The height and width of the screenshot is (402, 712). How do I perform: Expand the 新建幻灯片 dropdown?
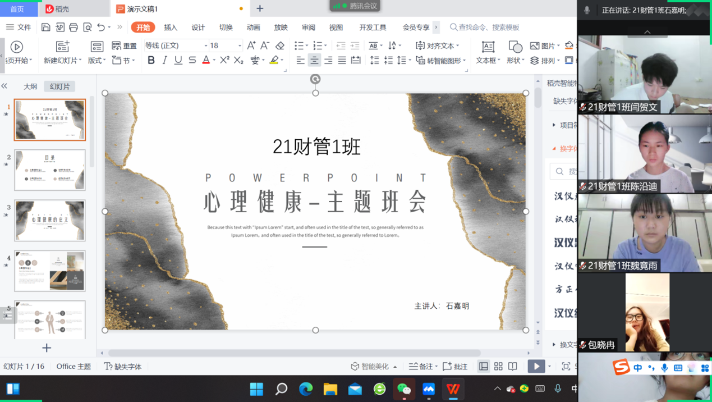[x=63, y=60]
